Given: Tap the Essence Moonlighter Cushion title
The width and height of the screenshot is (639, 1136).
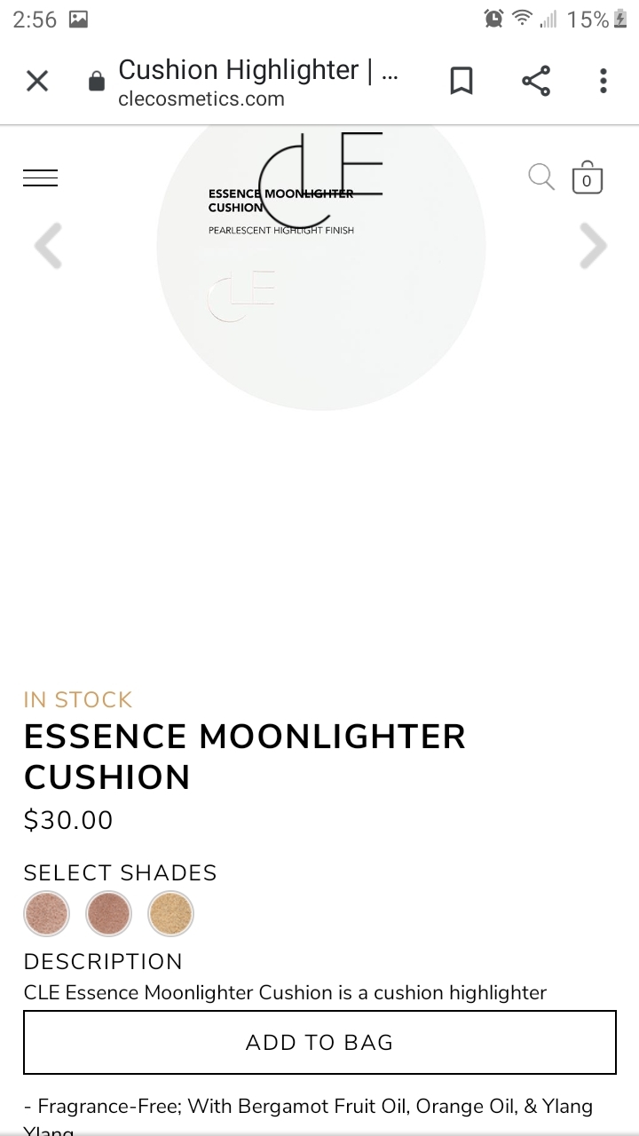Looking at the screenshot, I should pyautogui.click(x=244, y=756).
